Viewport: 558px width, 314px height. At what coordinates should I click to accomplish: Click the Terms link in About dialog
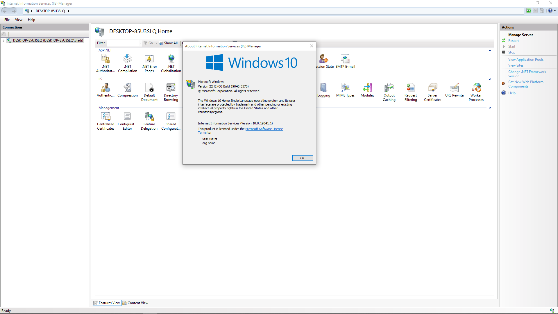(x=202, y=133)
